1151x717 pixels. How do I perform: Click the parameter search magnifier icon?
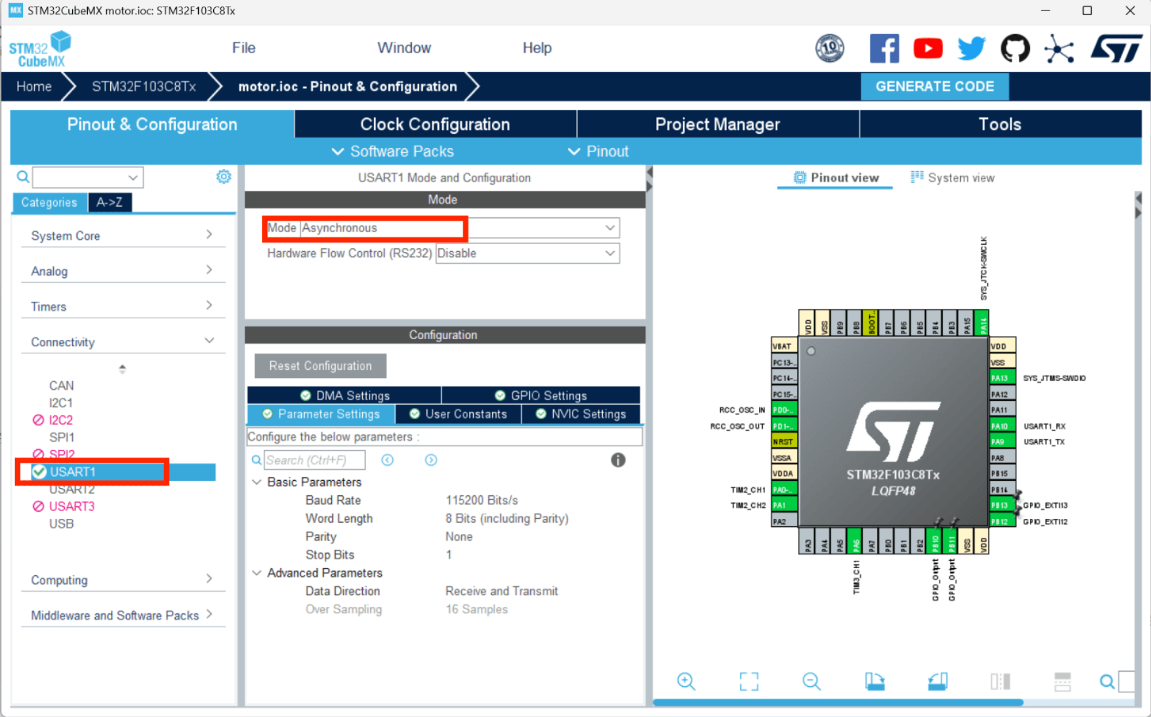pos(257,460)
